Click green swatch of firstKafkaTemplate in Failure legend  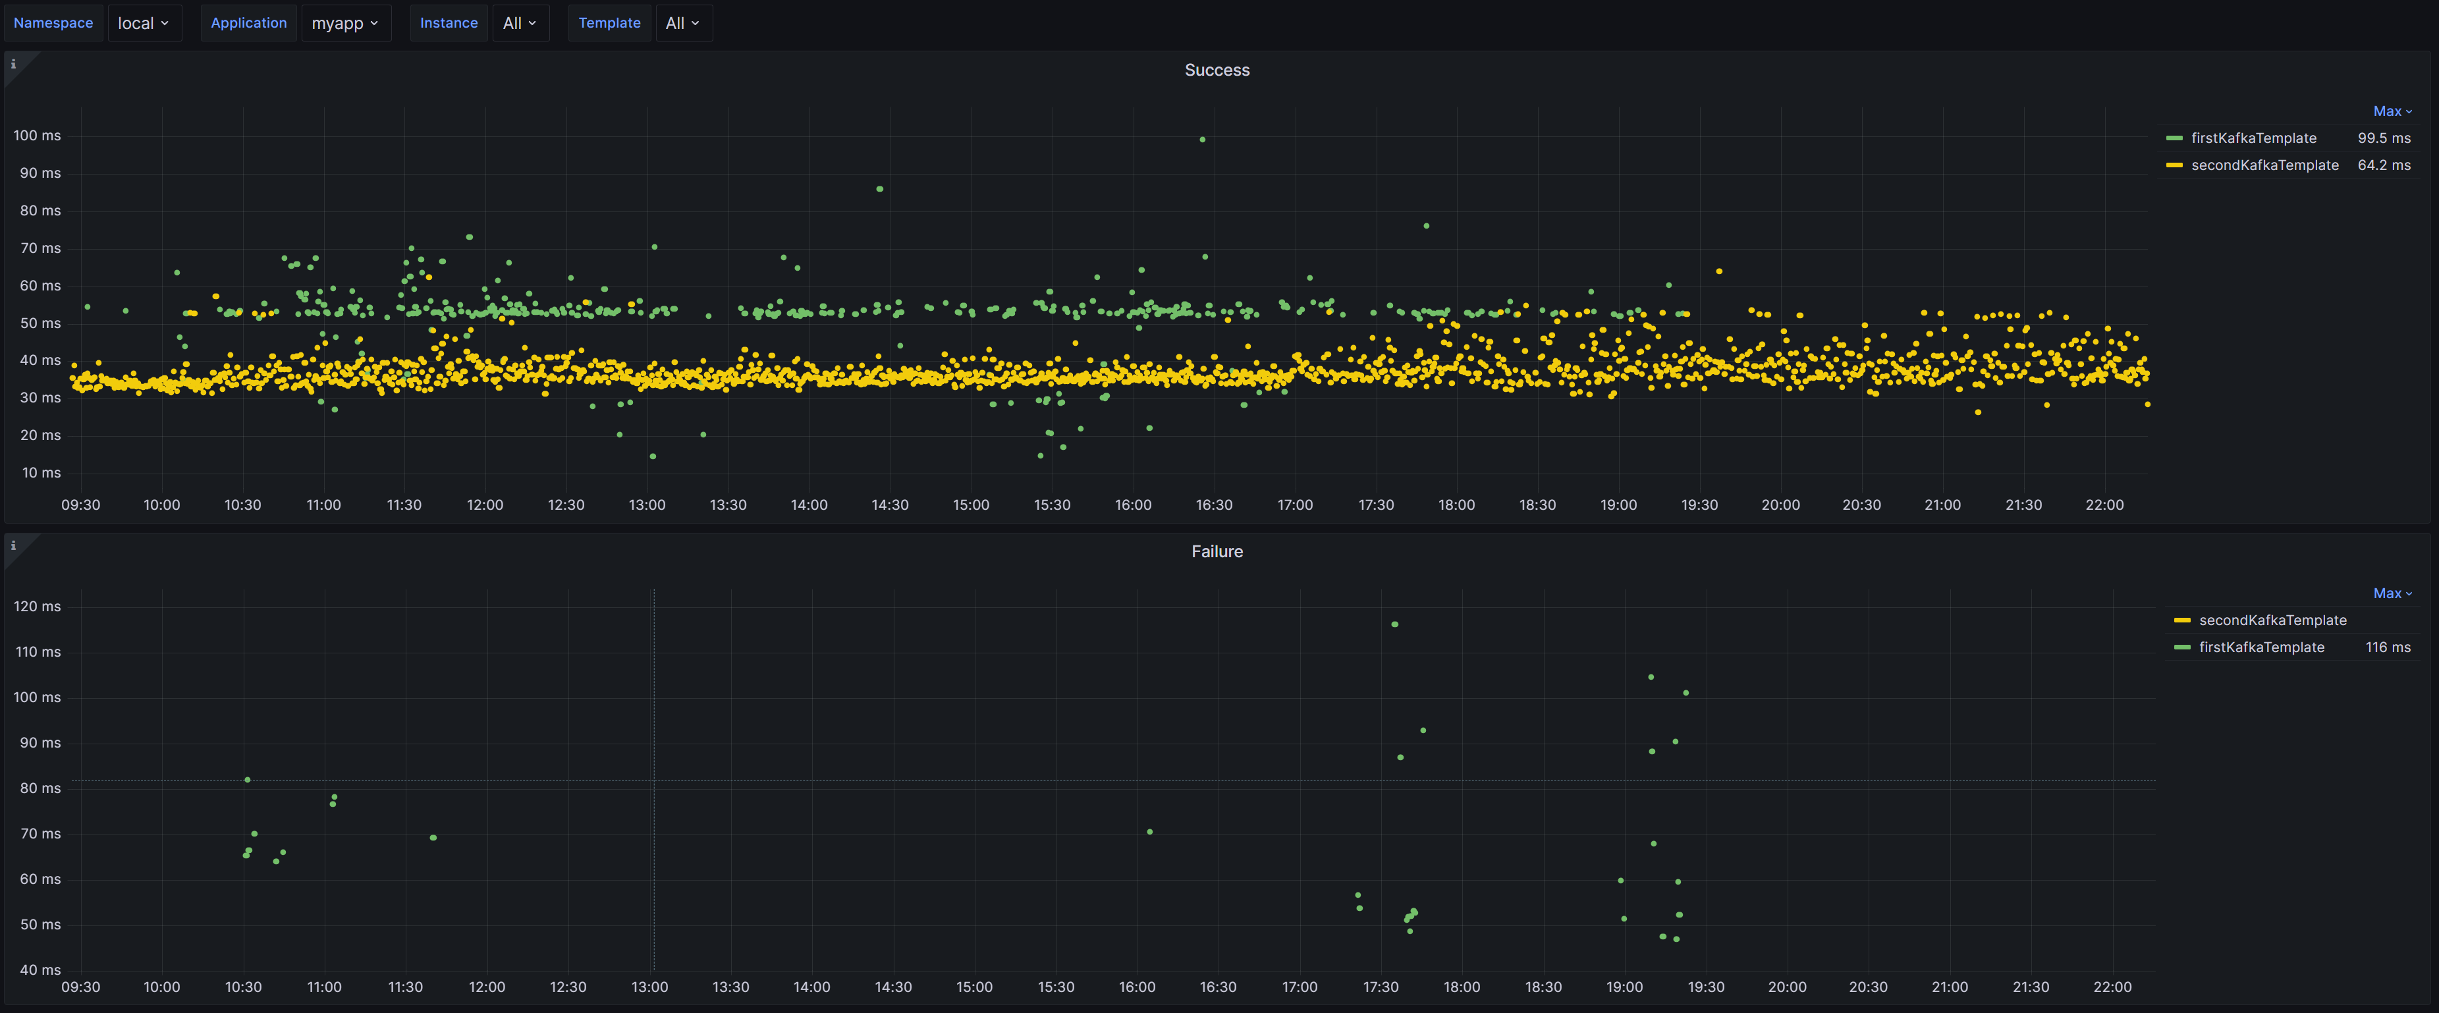click(x=2182, y=647)
